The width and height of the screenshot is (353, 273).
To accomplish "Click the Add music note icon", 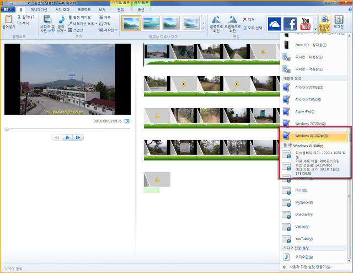I will [61, 20].
